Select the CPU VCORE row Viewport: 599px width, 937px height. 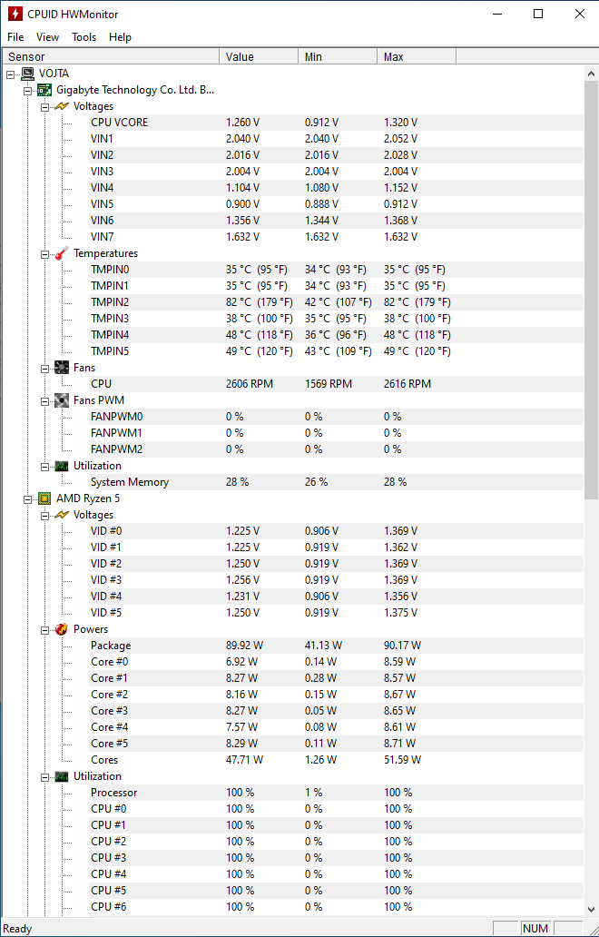[119, 123]
